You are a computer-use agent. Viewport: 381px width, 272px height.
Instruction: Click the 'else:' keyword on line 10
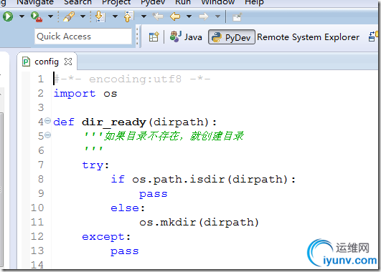(x=128, y=208)
